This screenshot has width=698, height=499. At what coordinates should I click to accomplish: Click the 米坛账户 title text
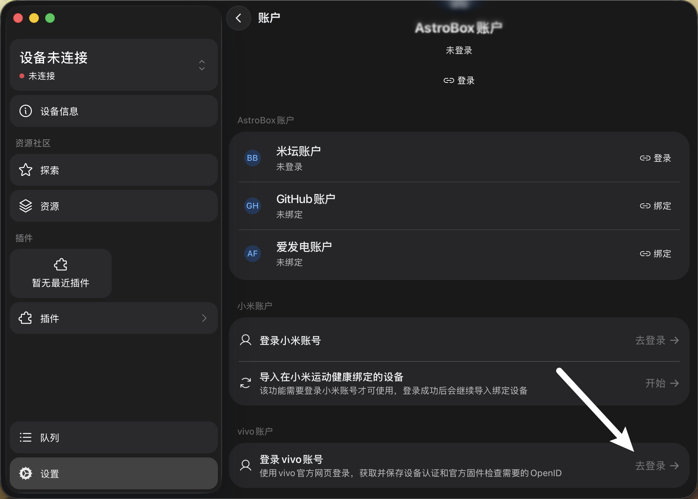pos(298,151)
